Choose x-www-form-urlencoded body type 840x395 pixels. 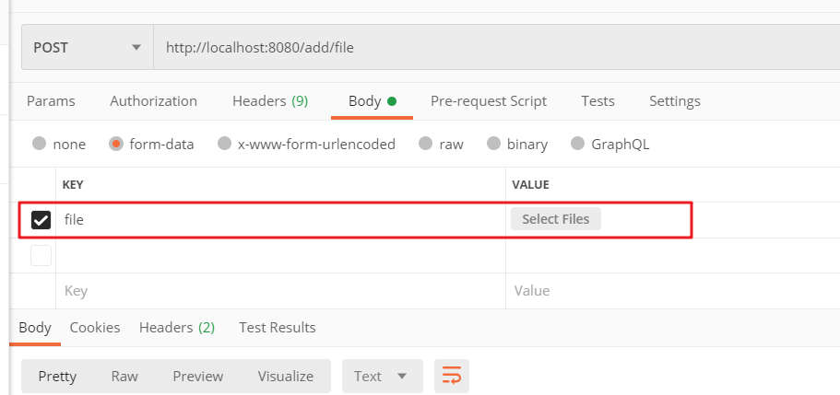[x=224, y=144]
